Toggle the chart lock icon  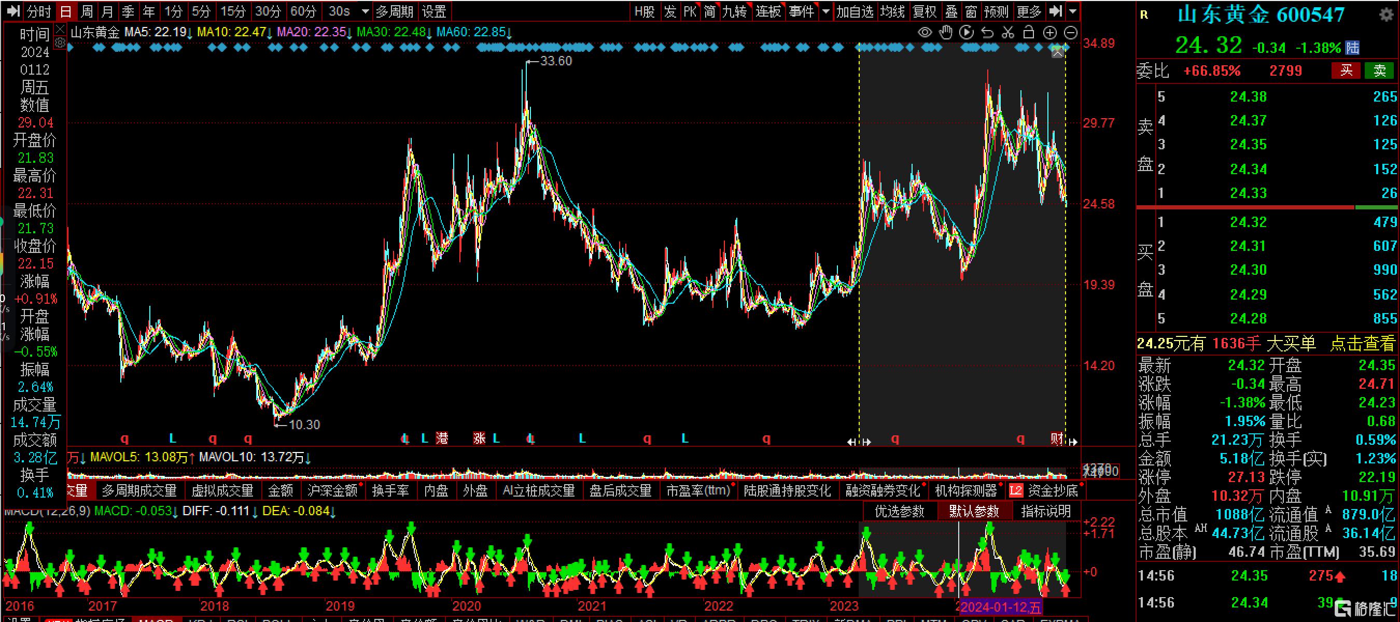click(1028, 33)
